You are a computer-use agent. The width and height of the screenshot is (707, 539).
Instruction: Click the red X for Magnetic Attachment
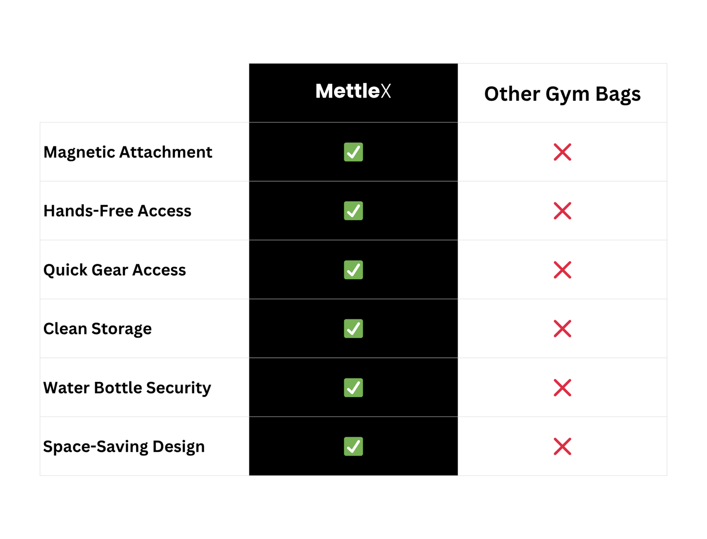[x=562, y=152]
